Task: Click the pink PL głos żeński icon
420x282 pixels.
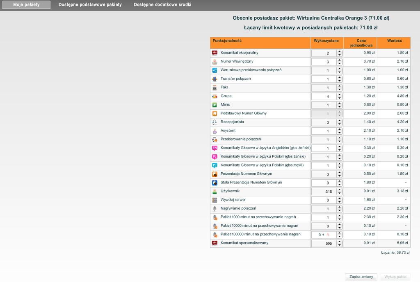Action: 215,157
